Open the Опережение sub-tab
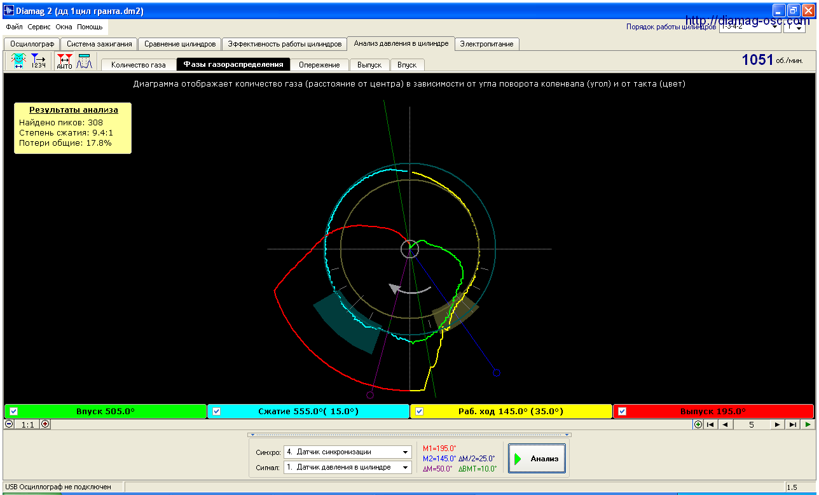Screen dimensions: 819x495 coord(320,65)
